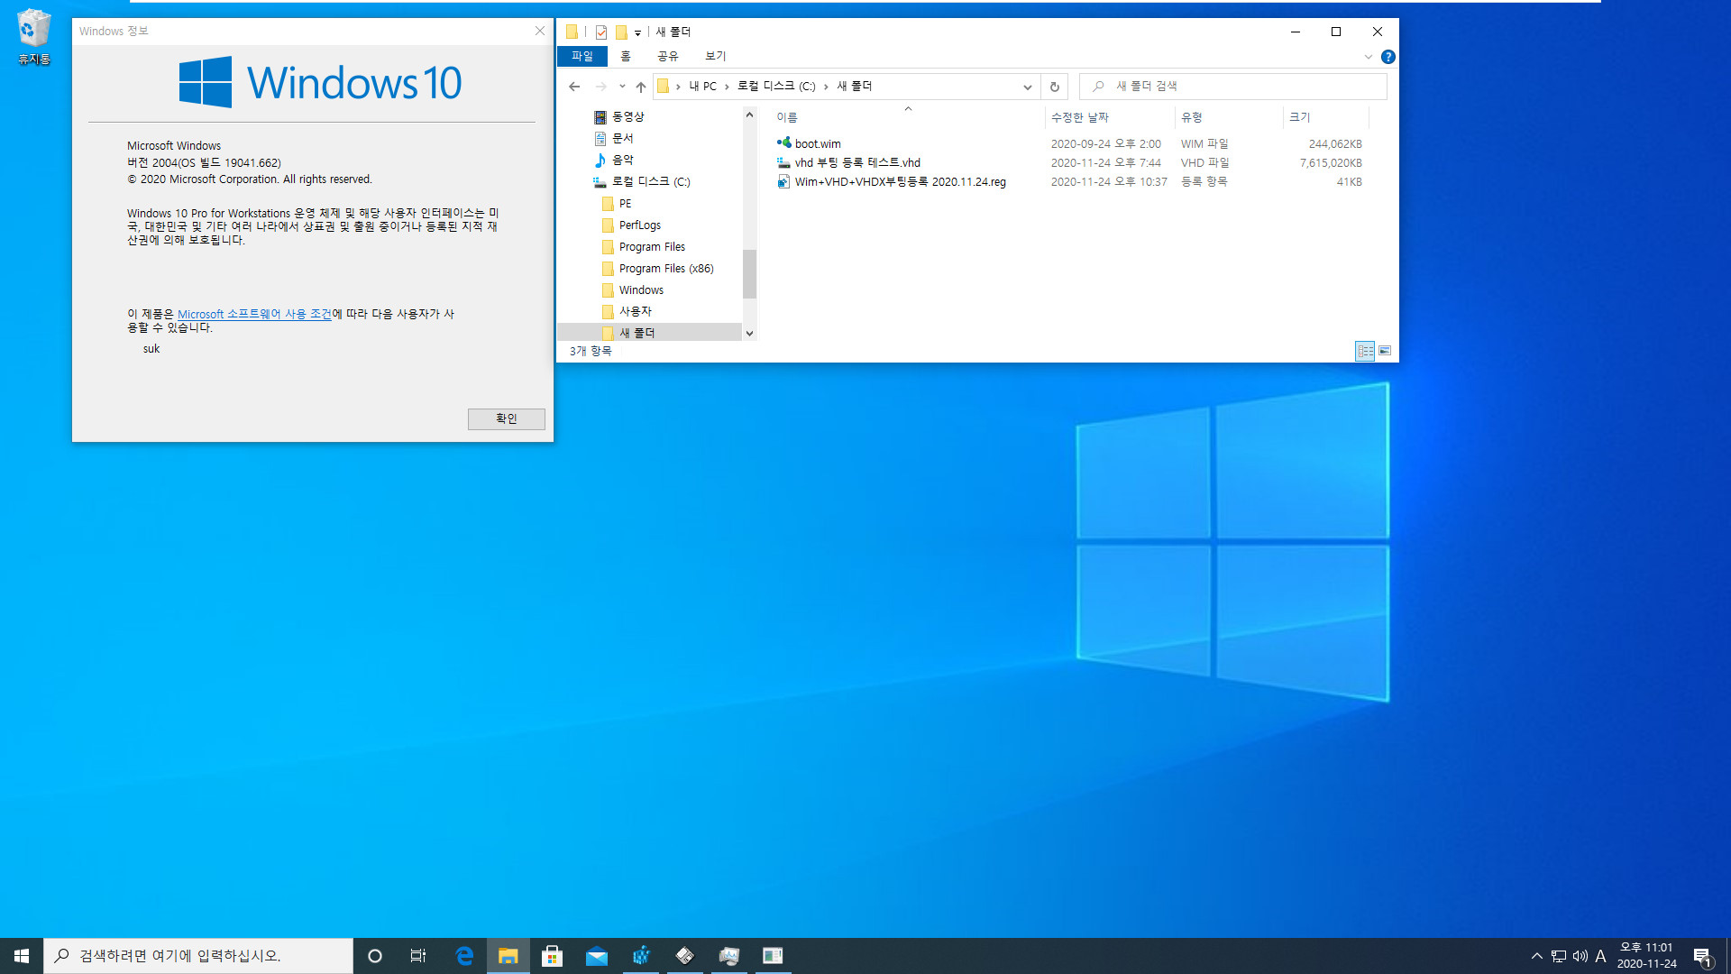Click the taskbar search box

click(x=198, y=956)
